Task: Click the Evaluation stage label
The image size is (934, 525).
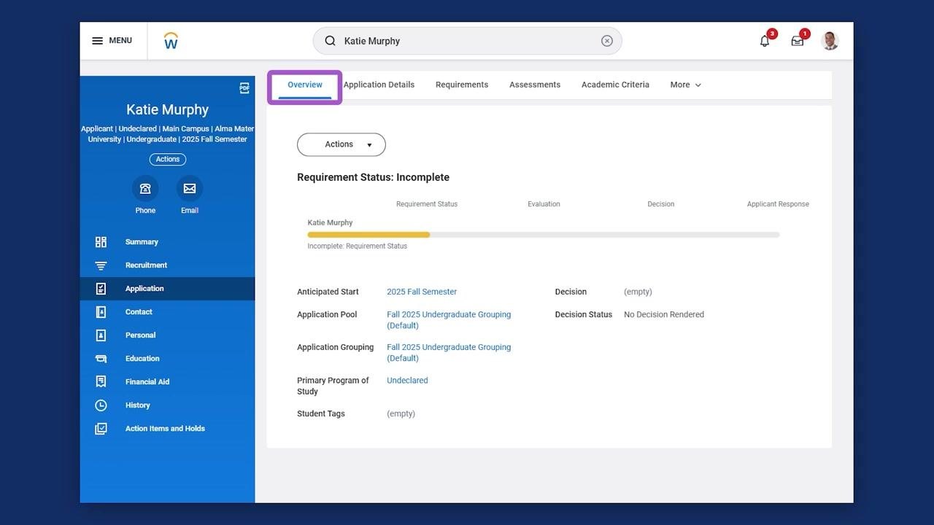Action: [x=544, y=204]
